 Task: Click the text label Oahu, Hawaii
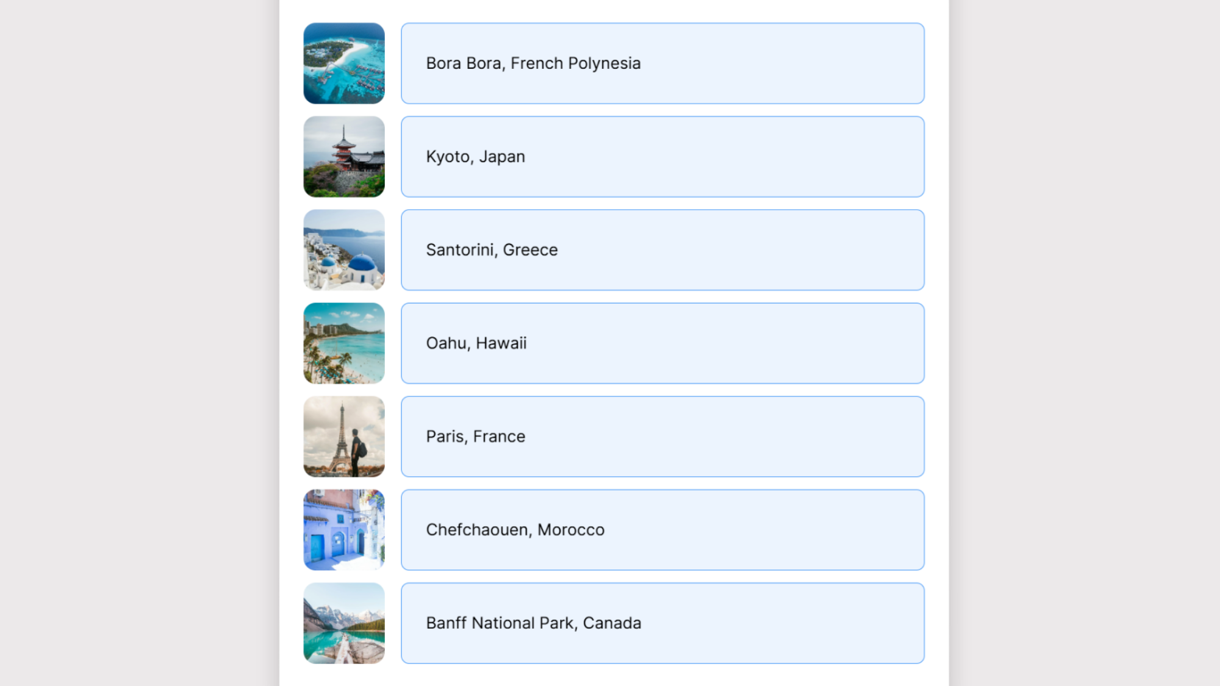tap(476, 343)
